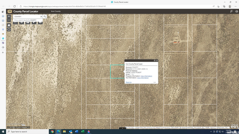The height and width of the screenshot is (134, 239).
Task: Open Edge from the taskbar
Action: click(x=58, y=131)
